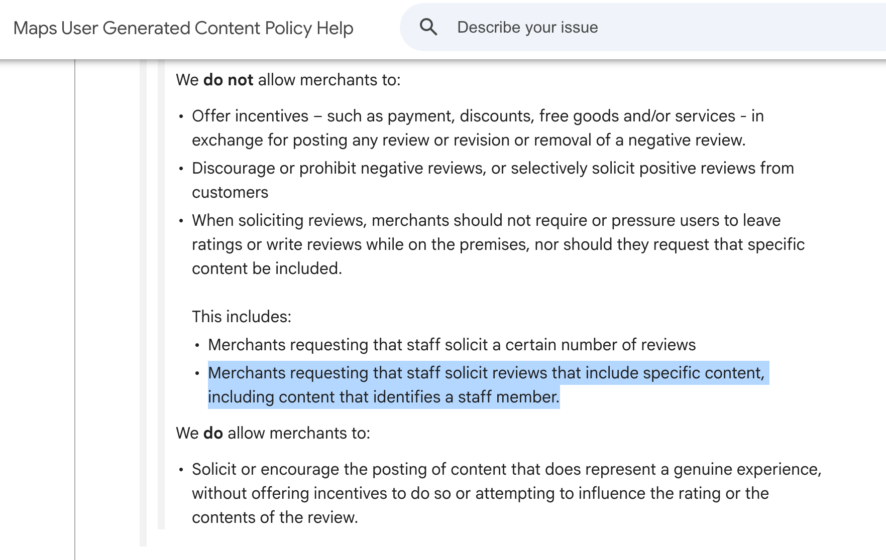Click the magnifying glass search icon

(428, 27)
